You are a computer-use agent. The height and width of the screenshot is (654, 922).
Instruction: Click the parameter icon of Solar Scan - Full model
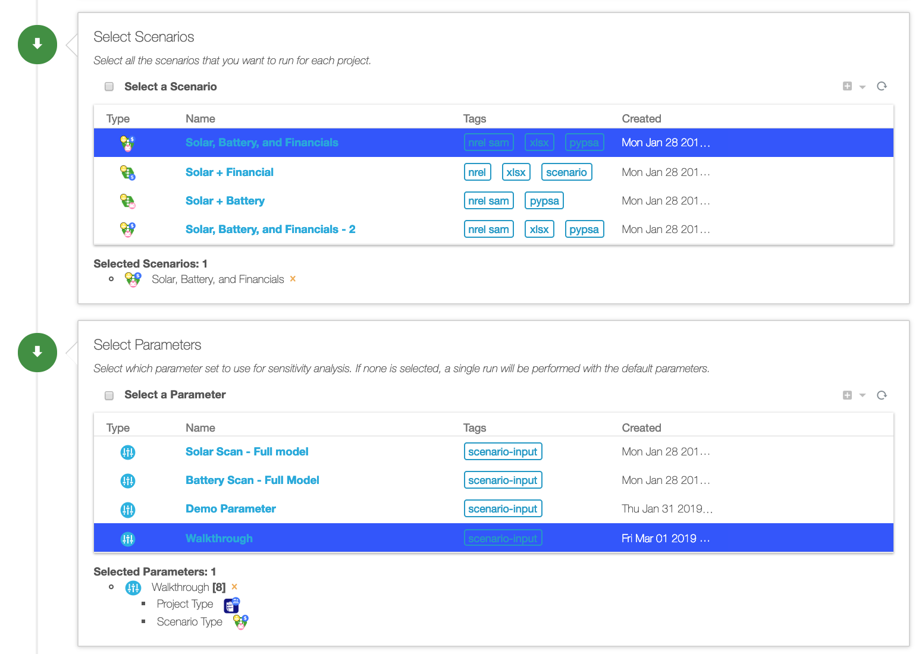128,452
